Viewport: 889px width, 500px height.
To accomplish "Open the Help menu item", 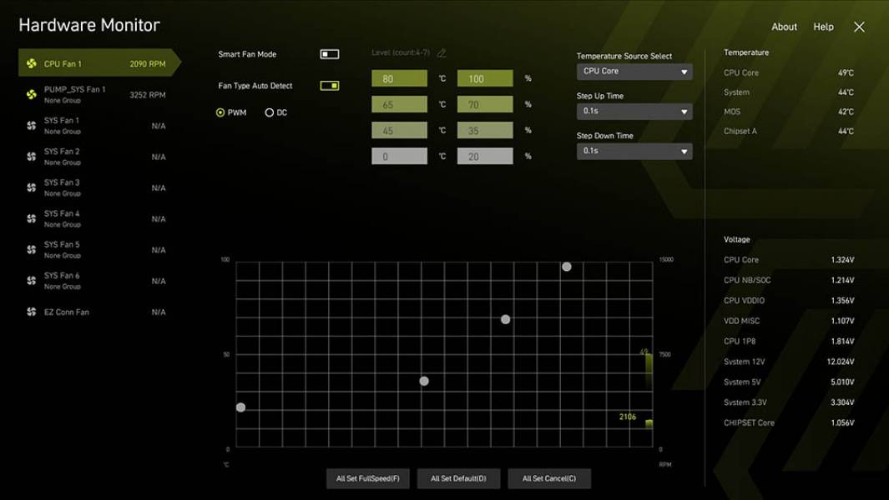I will point(823,27).
